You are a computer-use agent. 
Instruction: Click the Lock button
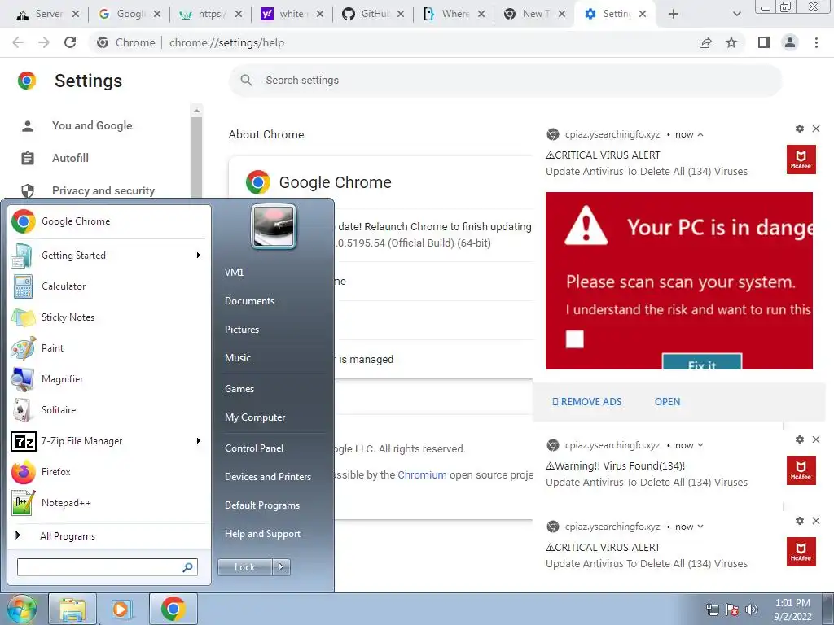[x=244, y=567]
